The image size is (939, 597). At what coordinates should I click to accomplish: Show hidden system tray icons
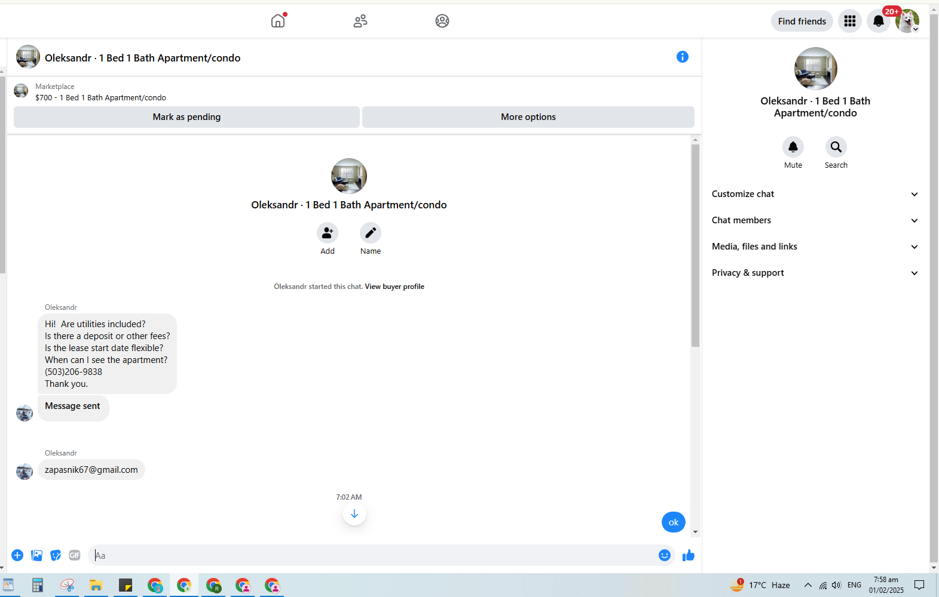point(808,585)
